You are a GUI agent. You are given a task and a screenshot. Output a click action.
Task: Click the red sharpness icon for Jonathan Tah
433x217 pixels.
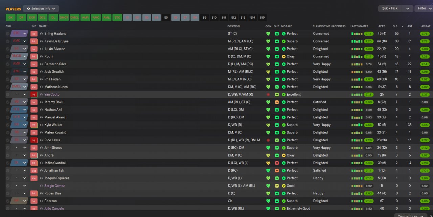pyautogui.click(x=277, y=170)
